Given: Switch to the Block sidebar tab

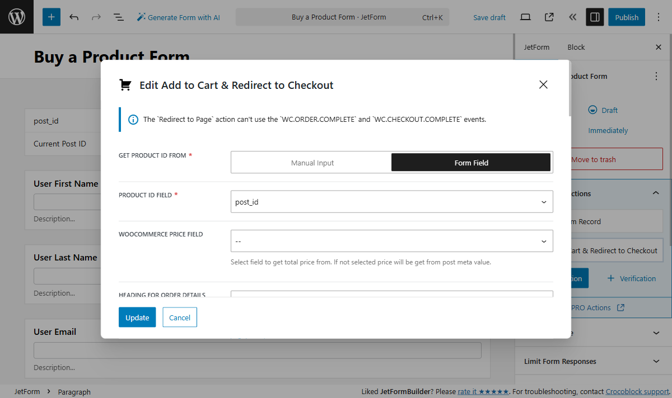Looking at the screenshot, I should click(576, 47).
